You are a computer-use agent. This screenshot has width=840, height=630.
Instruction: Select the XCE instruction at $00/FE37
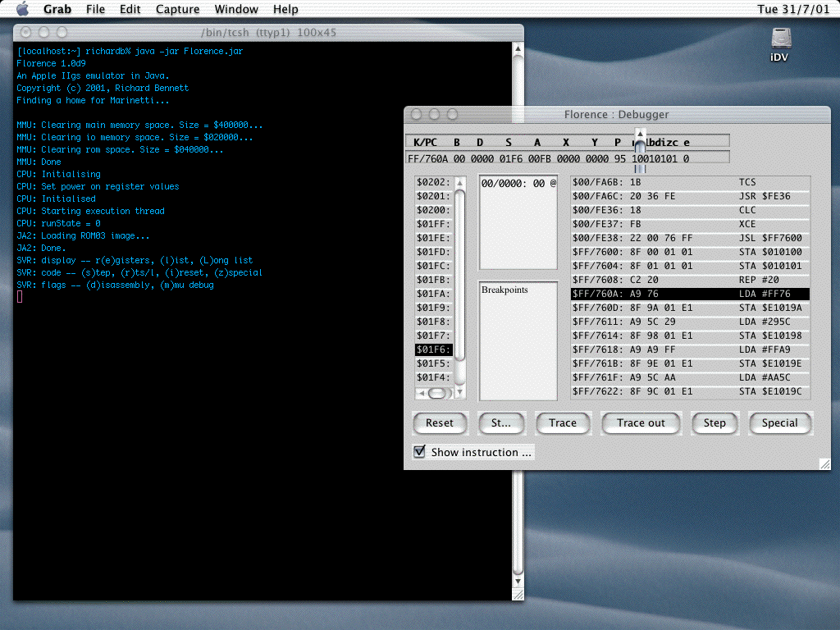(690, 224)
